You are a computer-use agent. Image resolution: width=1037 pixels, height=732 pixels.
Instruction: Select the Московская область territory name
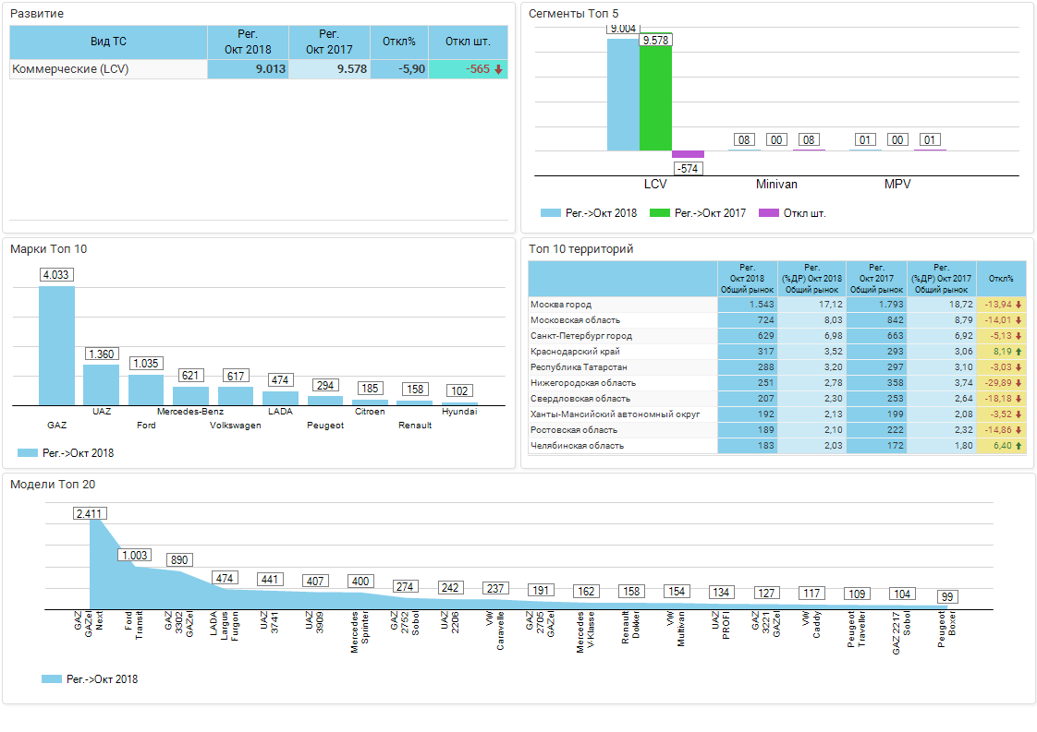point(576,320)
